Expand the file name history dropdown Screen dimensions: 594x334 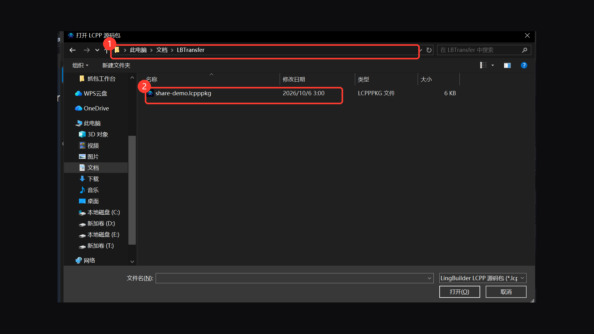pyautogui.click(x=429, y=278)
